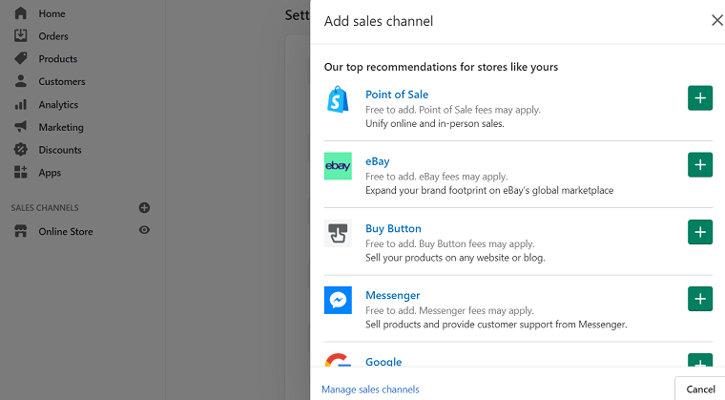This screenshot has width=725, height=400.
Task: Select Analytics in the sidebar
Action: (x=58, y=105)
